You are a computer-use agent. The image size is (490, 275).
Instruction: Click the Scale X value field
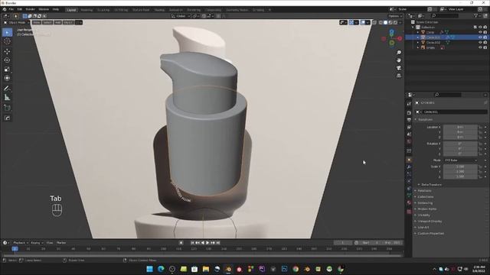coord(460,167)
